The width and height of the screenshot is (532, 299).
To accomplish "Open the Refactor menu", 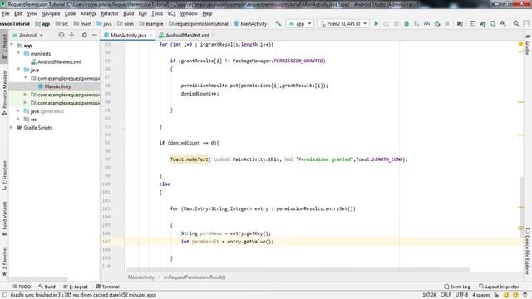I will click(x=110, y=13).
